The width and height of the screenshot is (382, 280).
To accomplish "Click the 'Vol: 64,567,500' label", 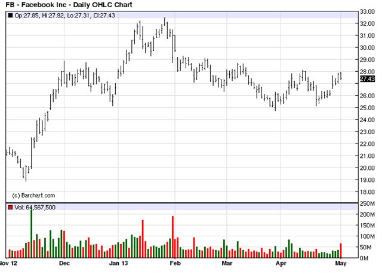I will click(x=35, y=208).
